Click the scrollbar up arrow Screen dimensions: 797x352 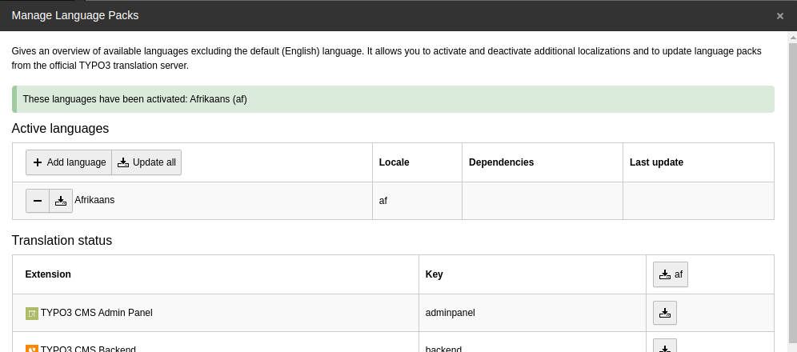pos(792,38)
